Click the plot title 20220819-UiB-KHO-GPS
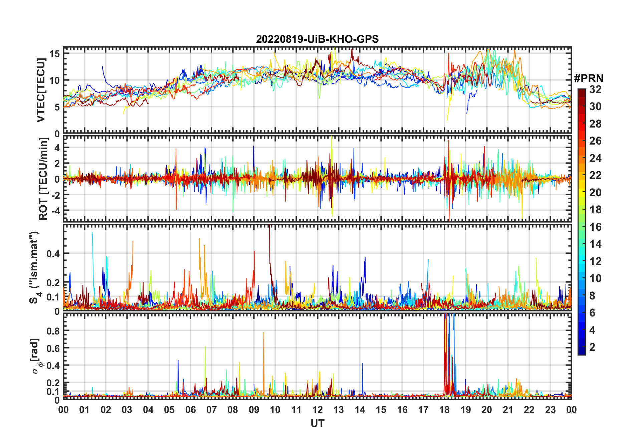Screen dimensions: 635x444 click(x=317, y=39)
